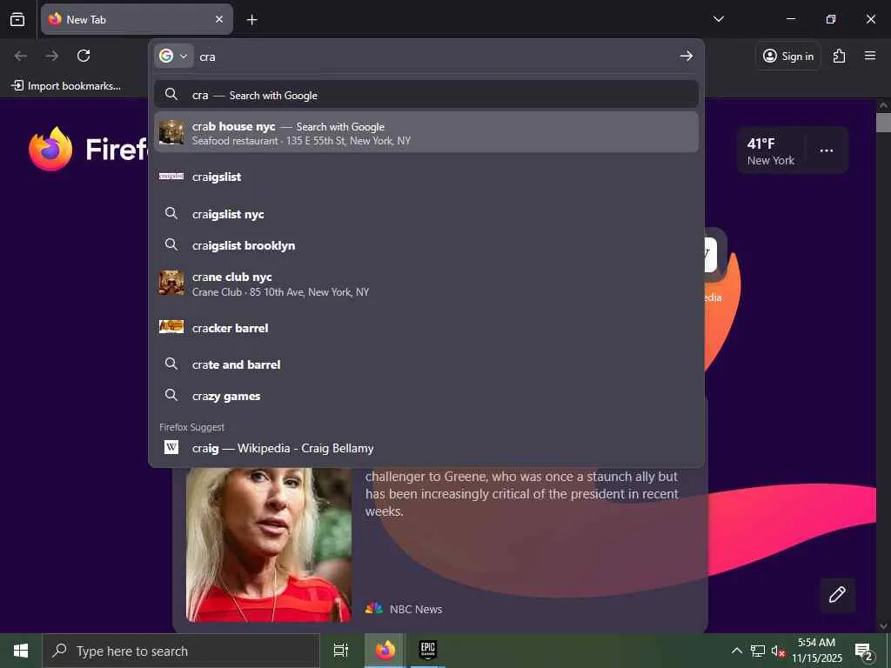Click the Crane Club thumbnail image

click(x=171, y=283)
